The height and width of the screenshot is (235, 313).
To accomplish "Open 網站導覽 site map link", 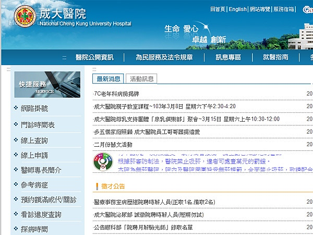I will (x=260, y=9).
